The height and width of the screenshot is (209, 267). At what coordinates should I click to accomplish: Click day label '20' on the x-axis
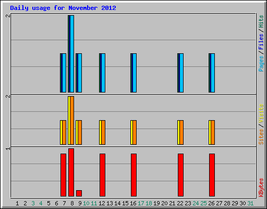(164, 203)
